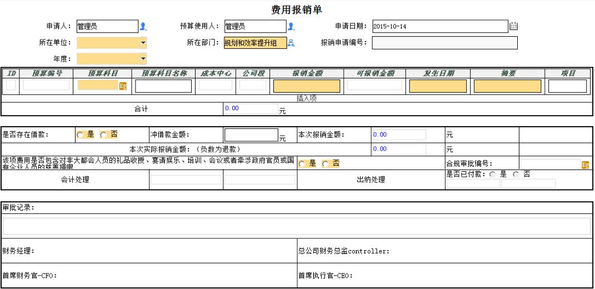Screen dimensions: 595x289
Task: Select 否 for 是否存在借款
Action: coord(103,134)
